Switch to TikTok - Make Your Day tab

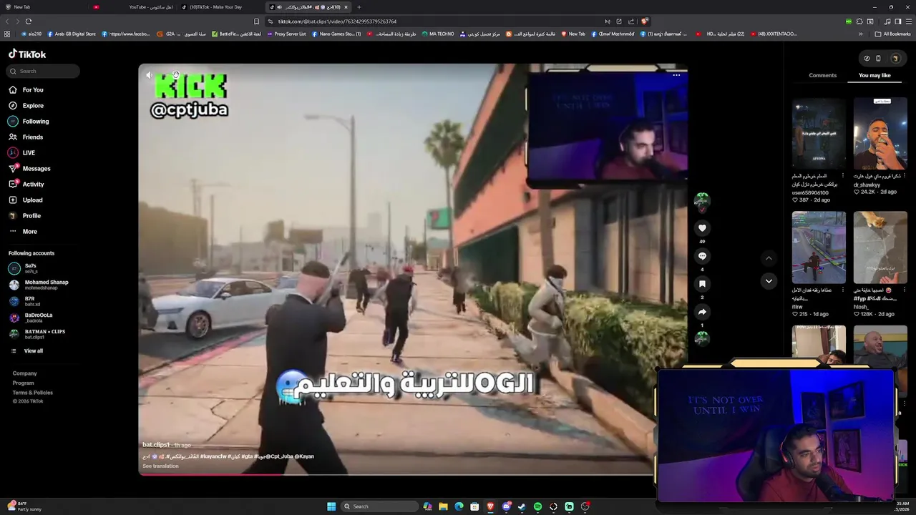coord(221,7)
